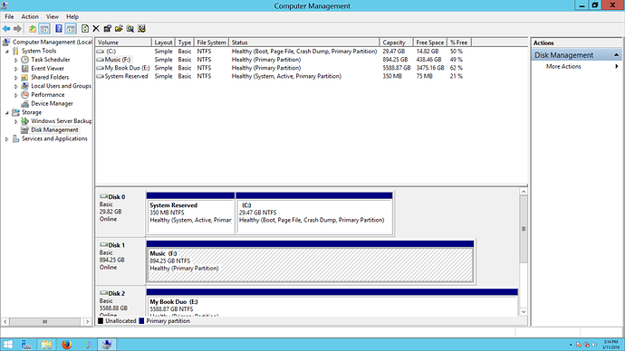625x351 pixels.
Task: Click the last toolbar settings icon
Action: (x=141, y=29)
